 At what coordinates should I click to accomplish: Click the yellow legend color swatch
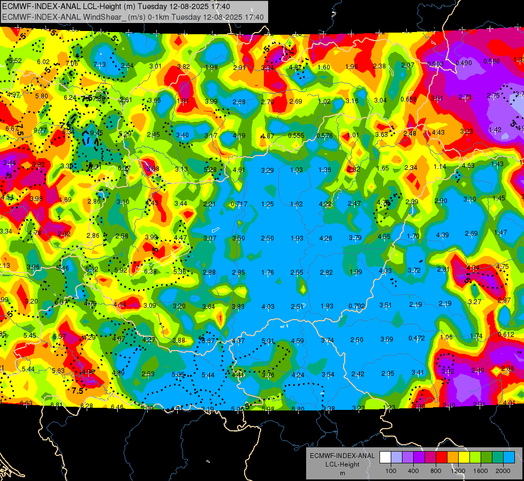[464, 457]
